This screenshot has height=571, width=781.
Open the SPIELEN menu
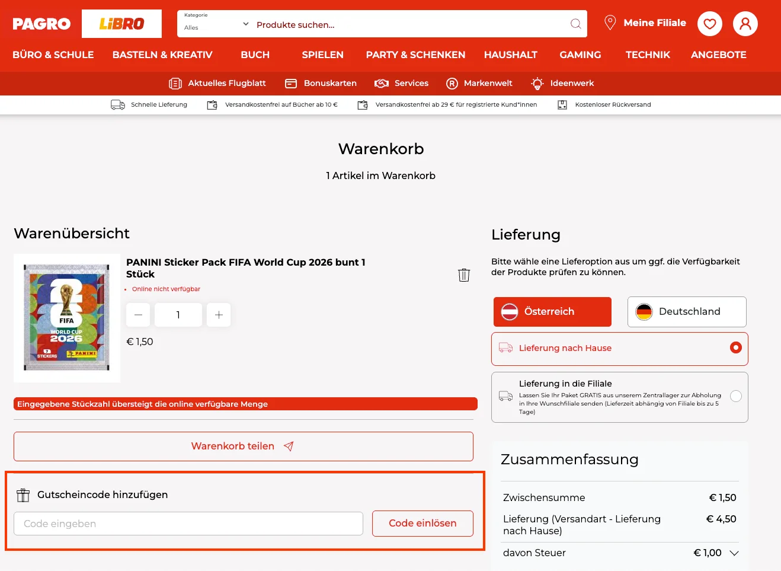pyautogui.click(x=322, y=55)
